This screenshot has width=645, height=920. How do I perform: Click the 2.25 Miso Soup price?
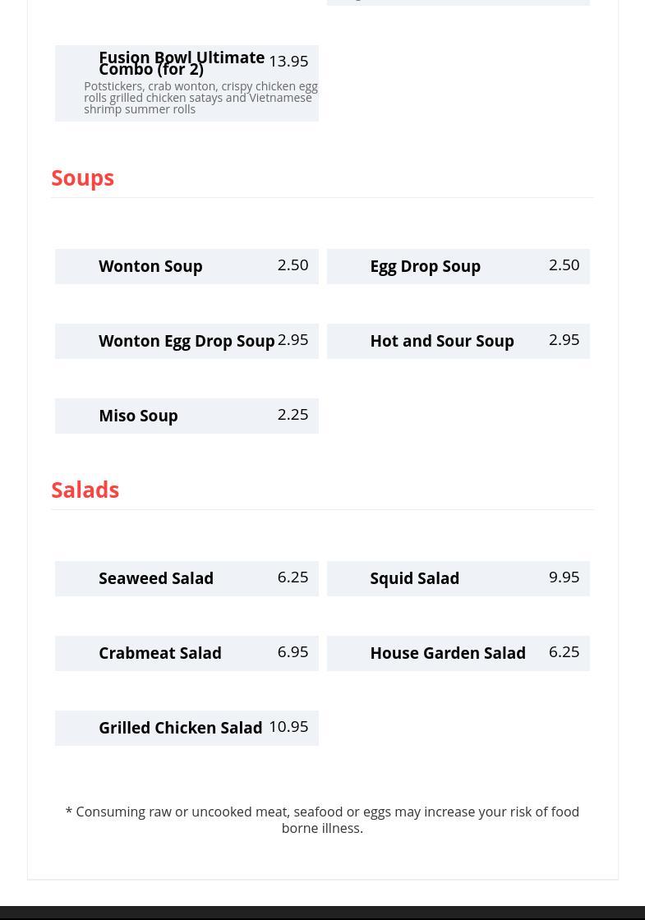coord(293,415)
